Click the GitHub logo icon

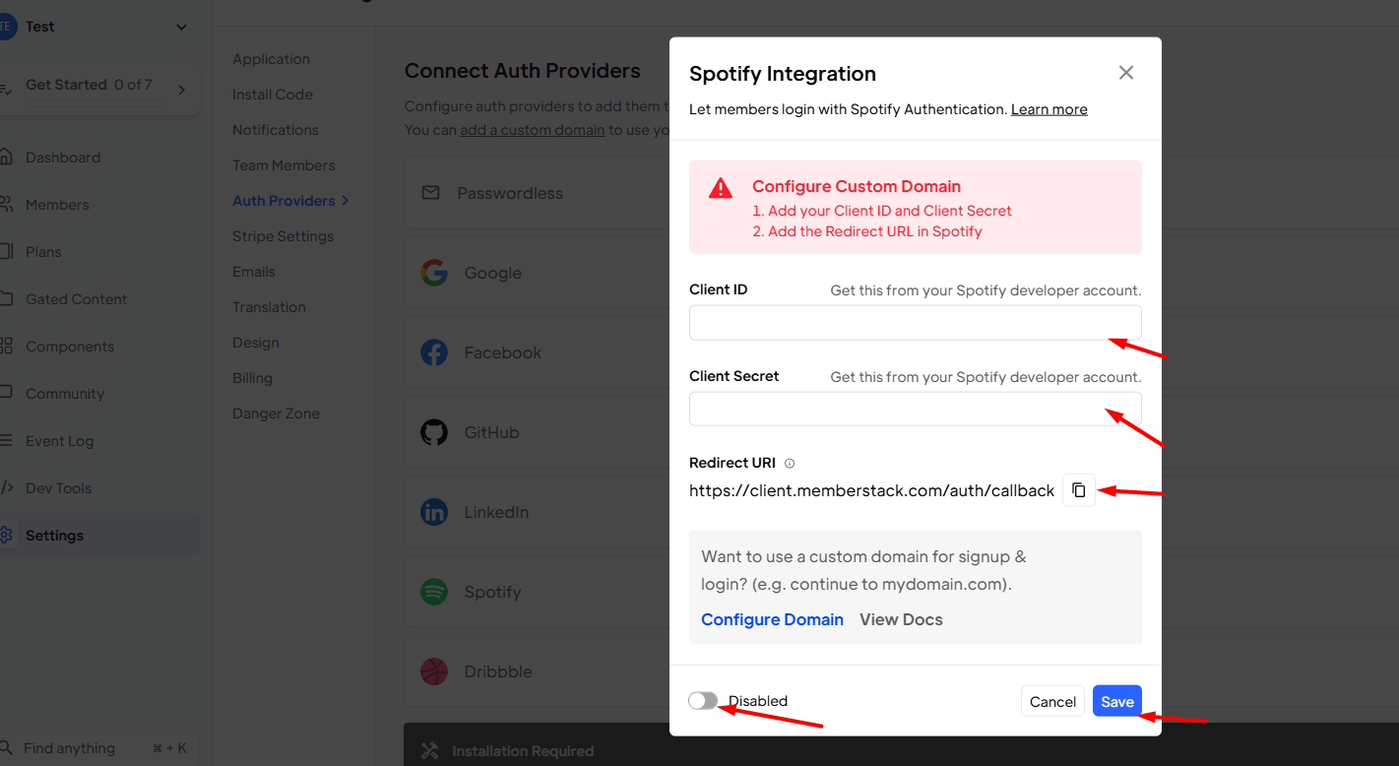click(x=434, y=432)
